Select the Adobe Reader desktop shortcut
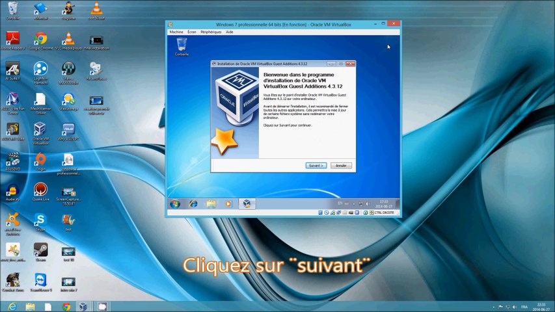Viewport: 555px width, 312px height. click(x=13, y=41)
